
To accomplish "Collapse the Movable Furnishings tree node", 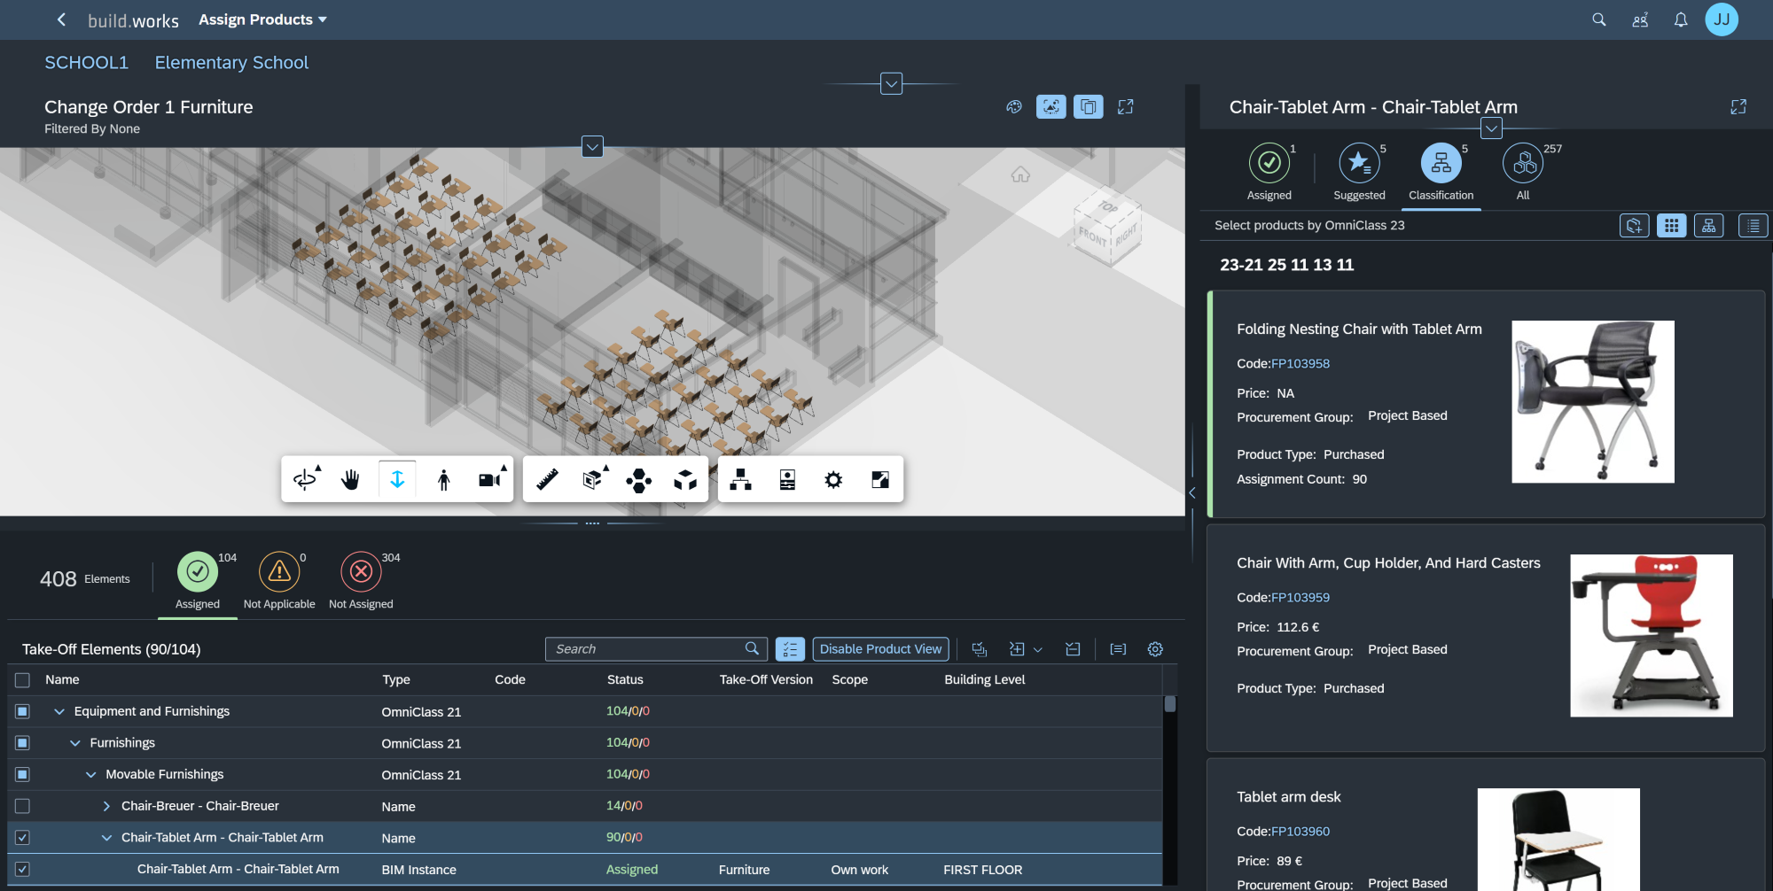I will [90, 775].
